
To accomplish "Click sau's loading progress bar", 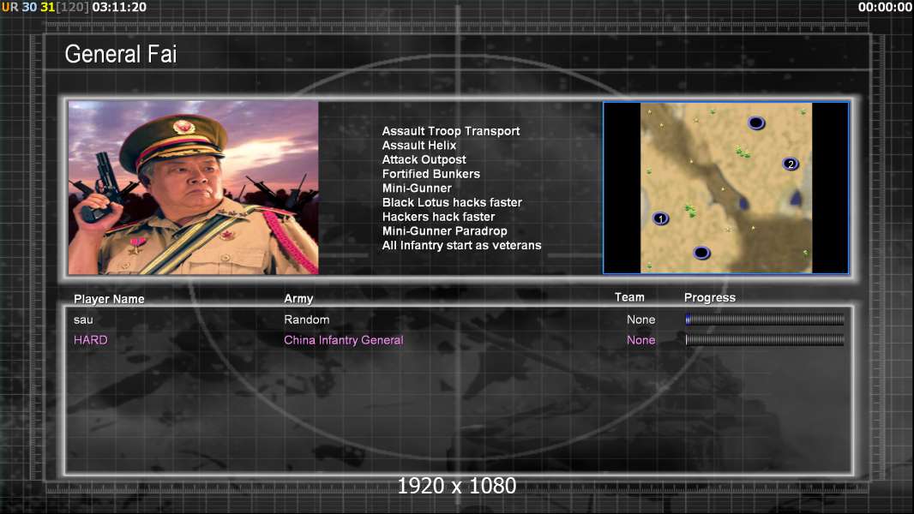I will (x=765, y=319).
